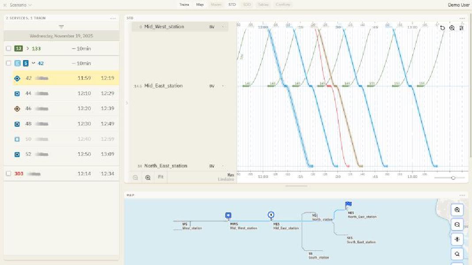
Task: Click the checkered flag marker at North_East_station
Action: [x=348, y=204]
